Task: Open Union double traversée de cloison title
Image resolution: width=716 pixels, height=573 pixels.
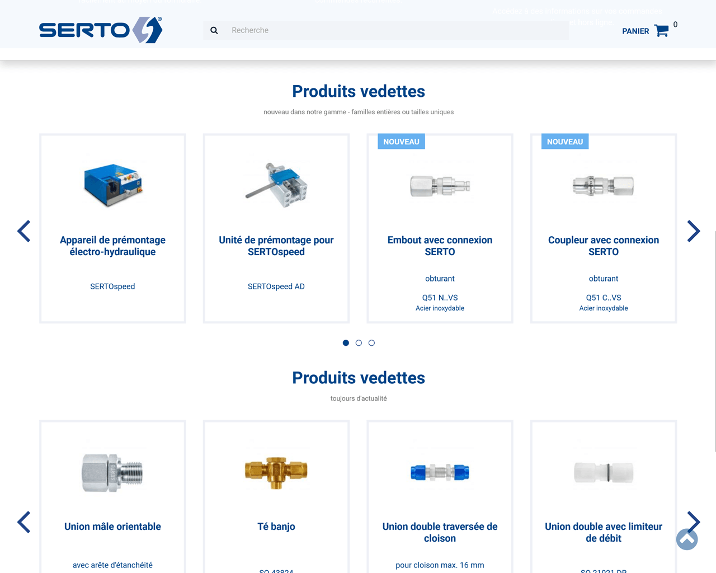Action: [440, 532]
